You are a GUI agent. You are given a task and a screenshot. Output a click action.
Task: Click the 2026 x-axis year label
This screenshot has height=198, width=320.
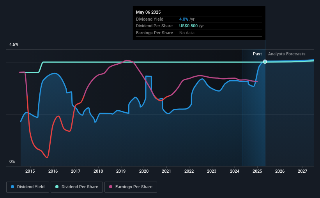(280, 171)
